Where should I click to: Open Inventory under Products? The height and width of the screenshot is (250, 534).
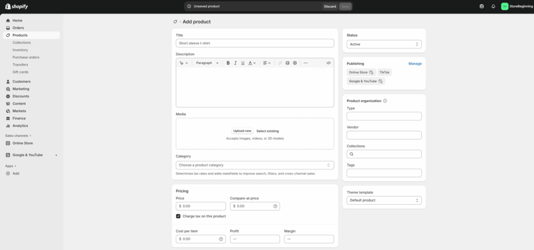(x=20, y=50)
